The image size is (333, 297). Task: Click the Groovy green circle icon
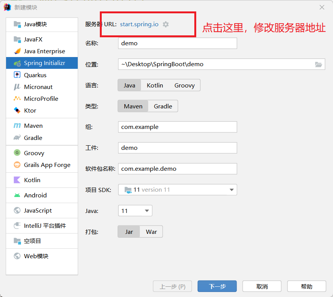(17, 152)
